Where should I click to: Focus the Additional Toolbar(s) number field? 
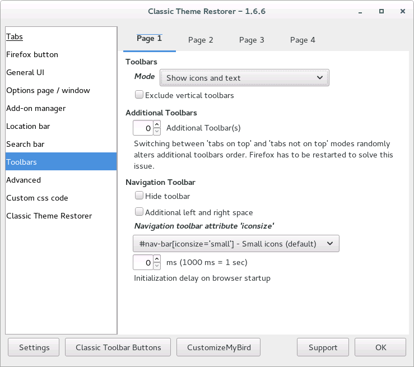coord(143,128)
